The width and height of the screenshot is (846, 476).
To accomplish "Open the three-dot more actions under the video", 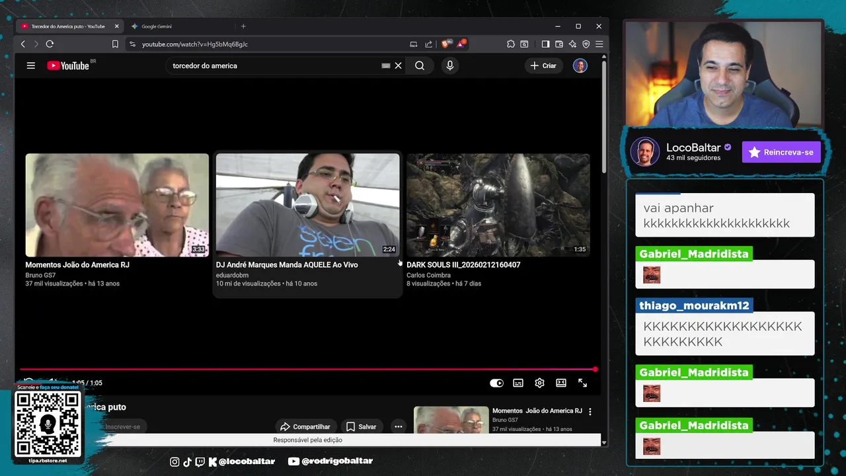I will (398, 426).
